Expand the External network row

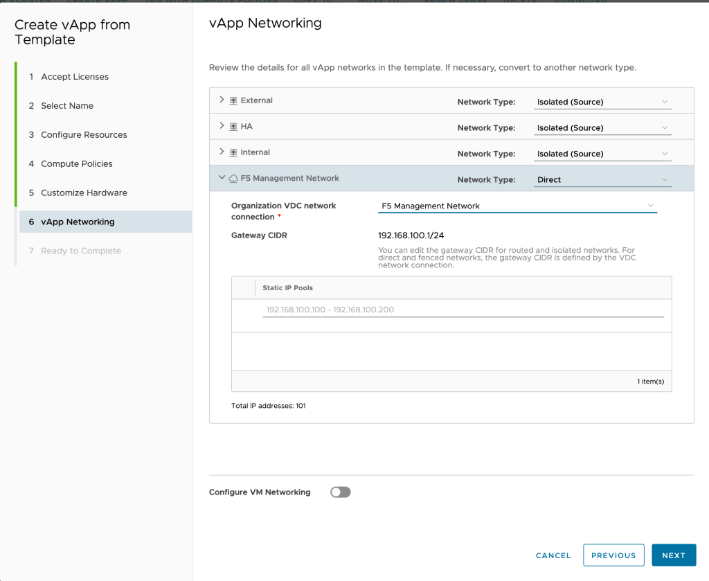point(222,100)
